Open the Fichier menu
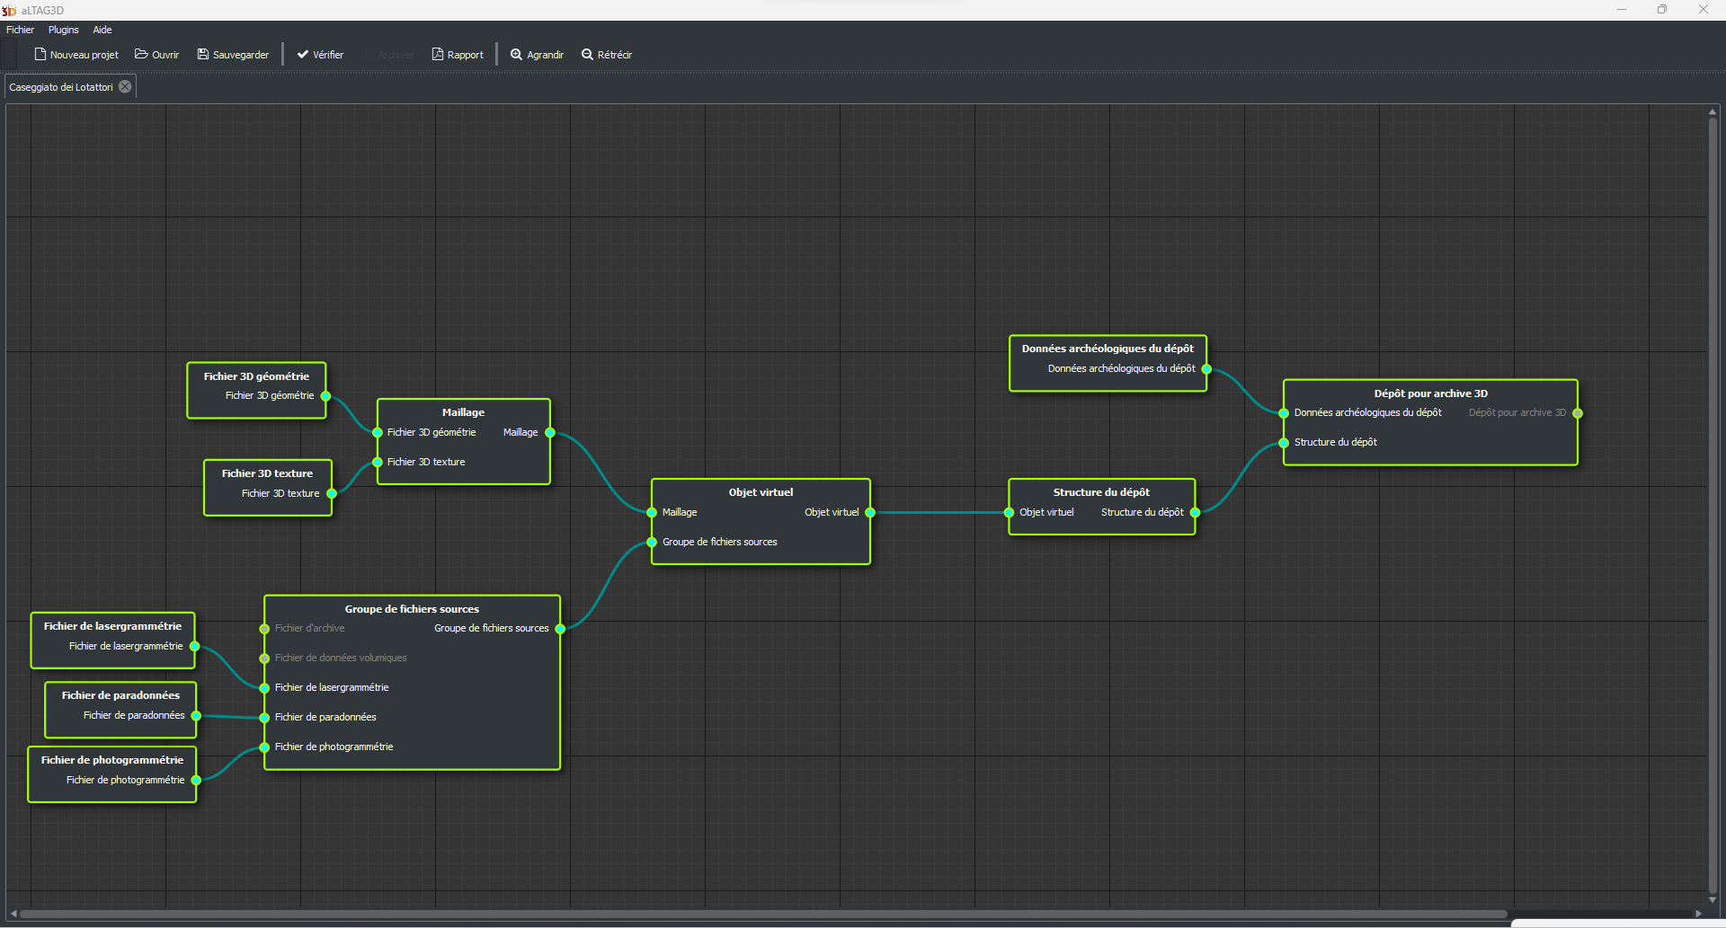The height and width of the screenshot is (928, 1726). (20, 30)
